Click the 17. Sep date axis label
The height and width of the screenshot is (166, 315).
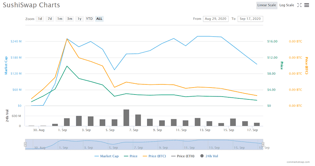tap(252, 130)
